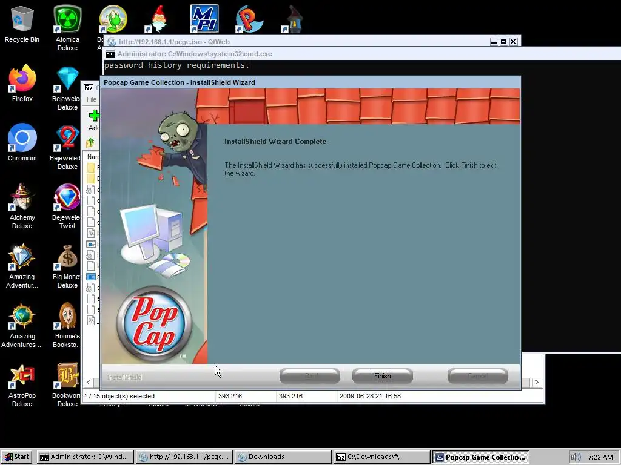This screenshot has width=621, height=465.
Task: Click Finish to exit the InstallShield wizard
Action: click(382, 375)
